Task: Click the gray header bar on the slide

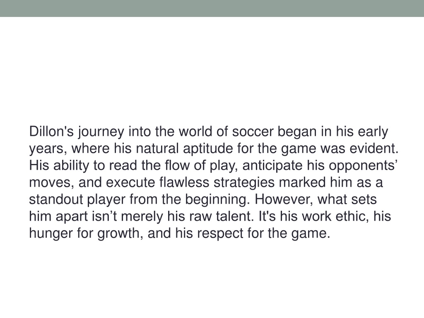Action: point(212,8)
